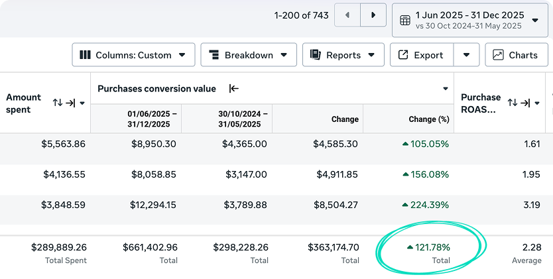Select the 224.39% change cell

pos(425,205)
